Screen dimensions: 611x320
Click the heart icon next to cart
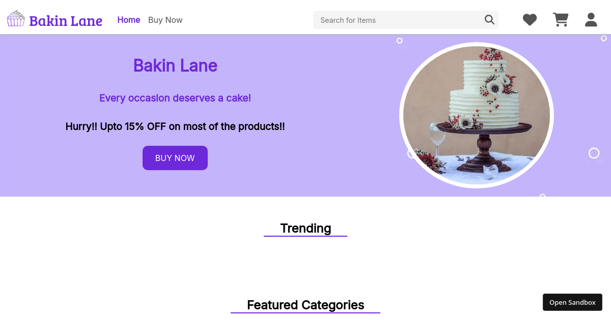(x=530, y=19)
